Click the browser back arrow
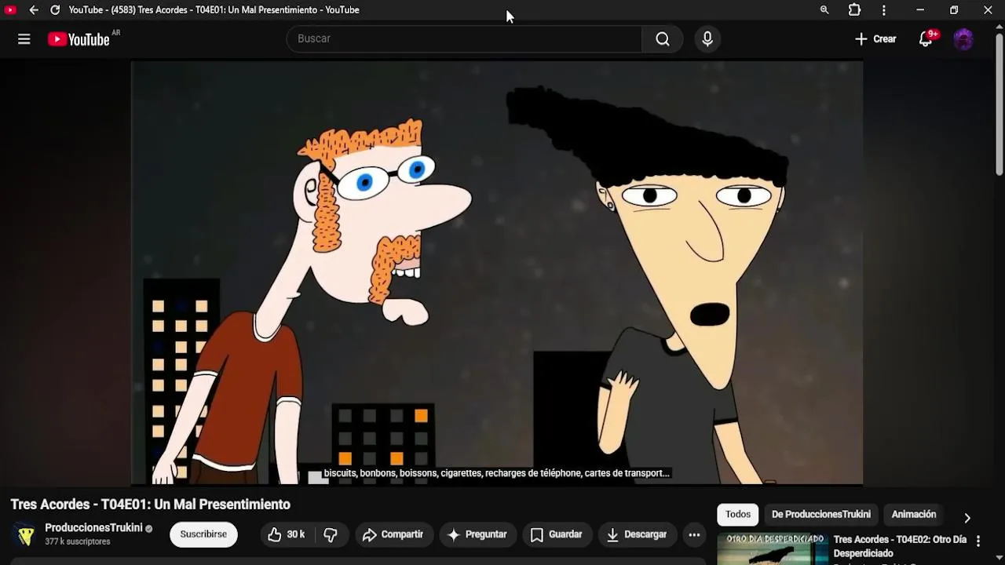The width and height of the screenshot is (1005, 565). click(34, 10)
